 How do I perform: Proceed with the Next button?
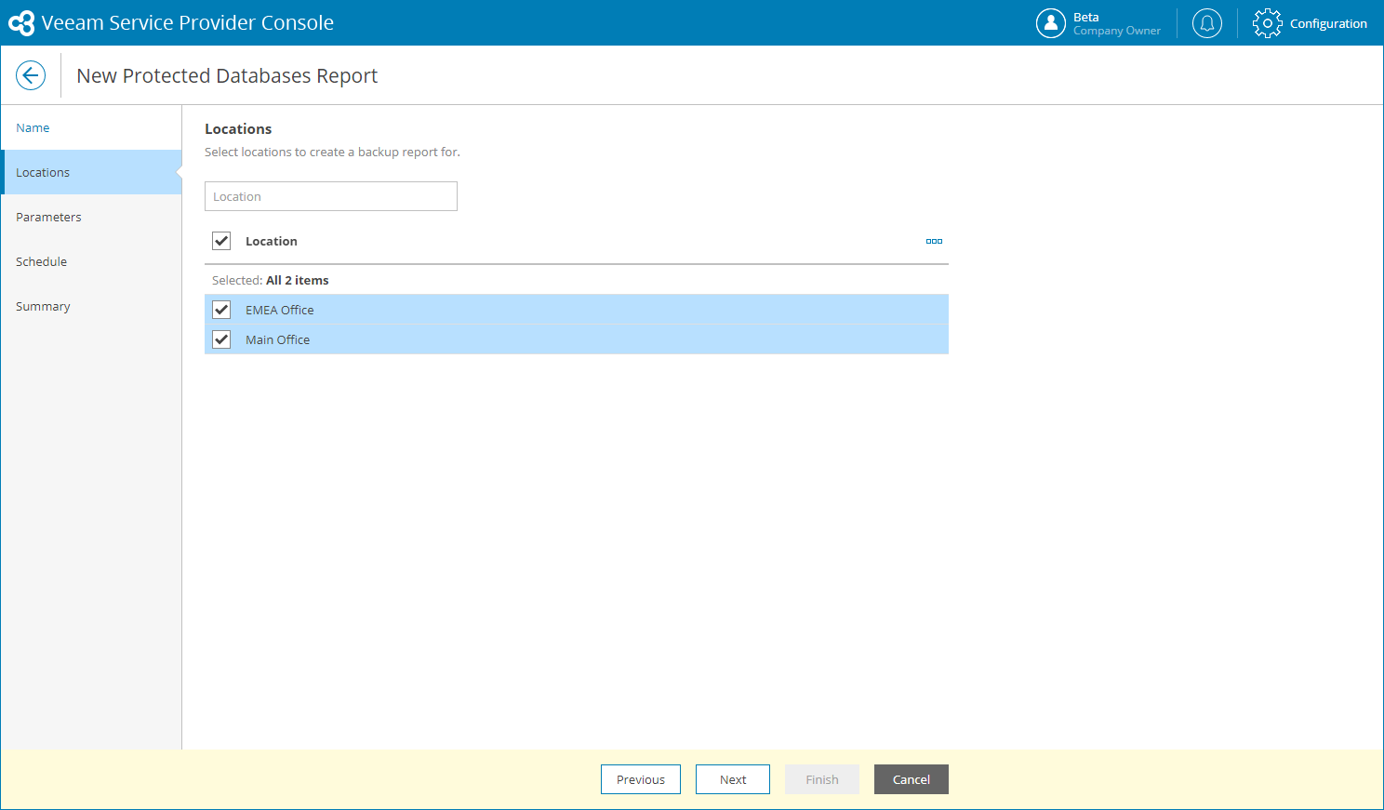point(733,779)
